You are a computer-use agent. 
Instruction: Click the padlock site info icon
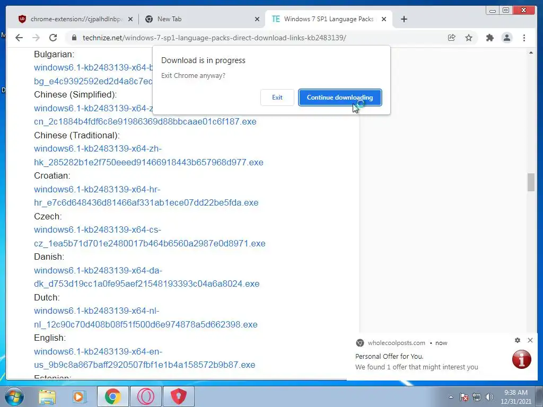(x=74, y=38)
